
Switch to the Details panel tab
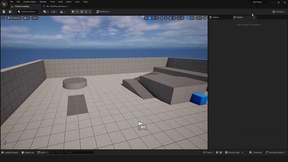[239, 17]
